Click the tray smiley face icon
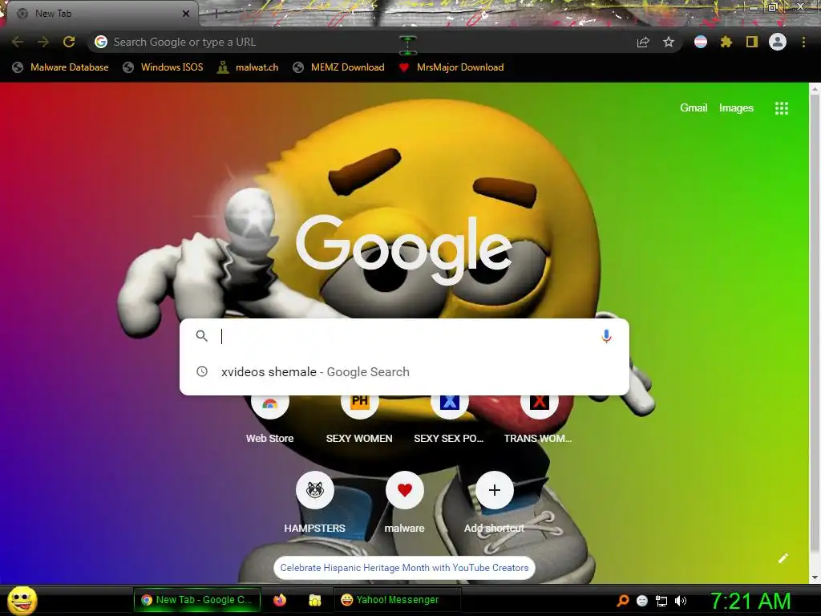The width and height of the screenshot is (821, 616). [x=642, y=601]
